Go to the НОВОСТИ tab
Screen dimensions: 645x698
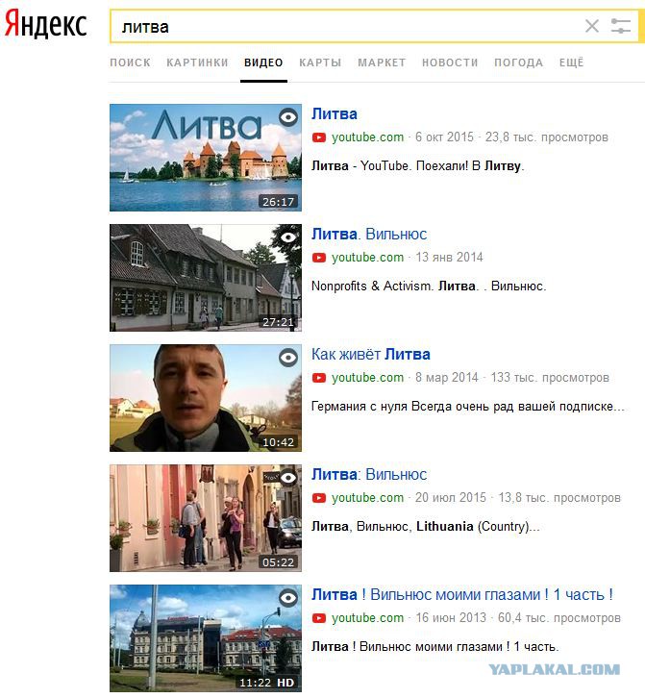[450, 62]
